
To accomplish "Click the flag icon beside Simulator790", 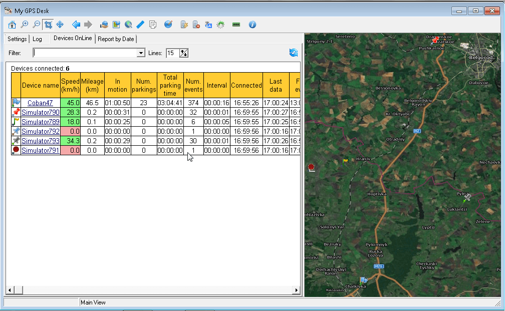I will [x=15, y=112].
